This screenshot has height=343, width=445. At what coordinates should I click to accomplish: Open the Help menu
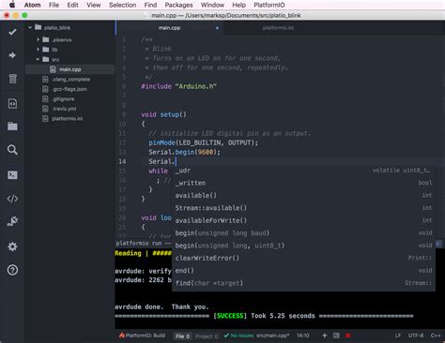tap(238, 5)
